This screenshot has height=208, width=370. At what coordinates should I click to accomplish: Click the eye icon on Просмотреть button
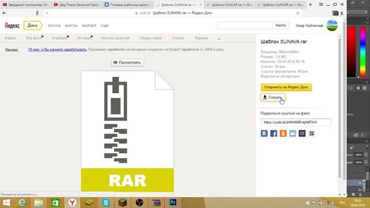(115, 62)
